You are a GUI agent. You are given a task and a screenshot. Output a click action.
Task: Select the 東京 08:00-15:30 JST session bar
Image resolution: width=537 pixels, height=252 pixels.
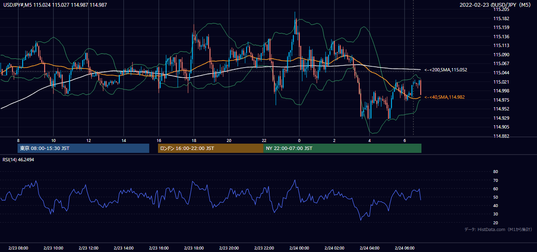coord(84,148)
